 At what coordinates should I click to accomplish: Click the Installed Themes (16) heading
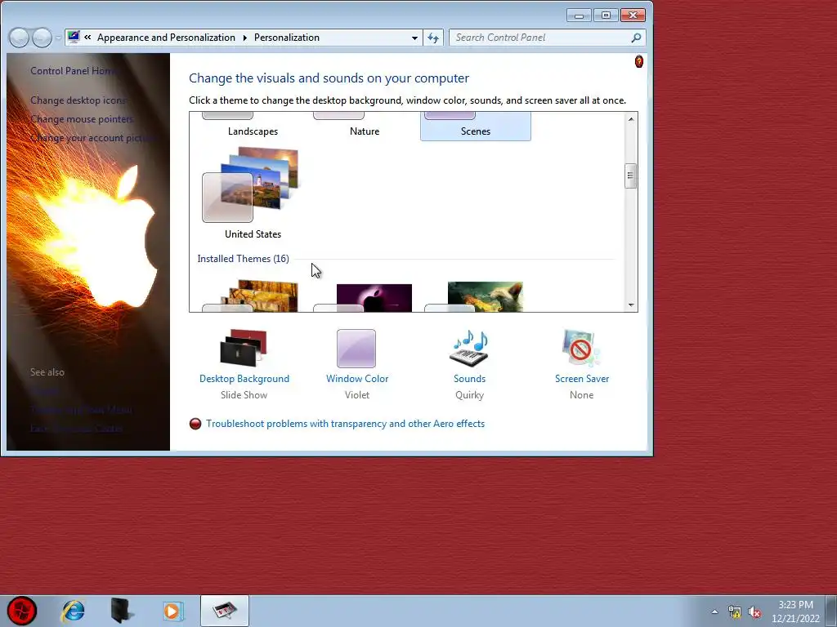[x=243, y=259]
